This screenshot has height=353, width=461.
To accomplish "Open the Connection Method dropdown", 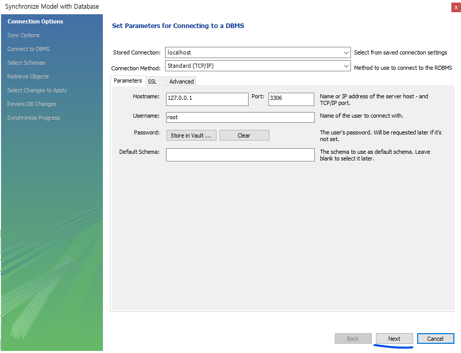I will coord(258,66).
